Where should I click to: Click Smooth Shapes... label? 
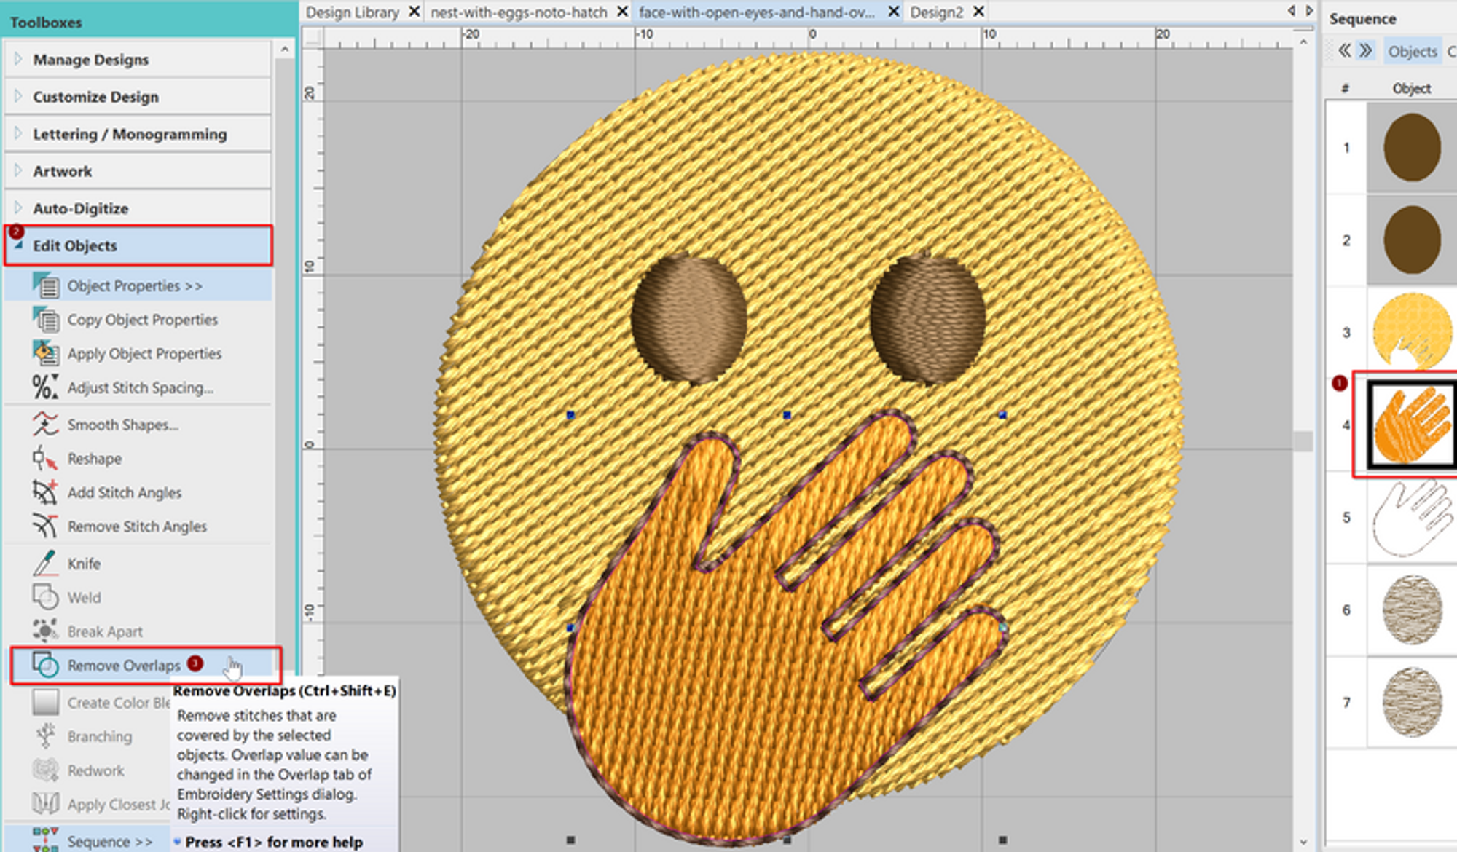pyautogui.click(x=122, y=425)
